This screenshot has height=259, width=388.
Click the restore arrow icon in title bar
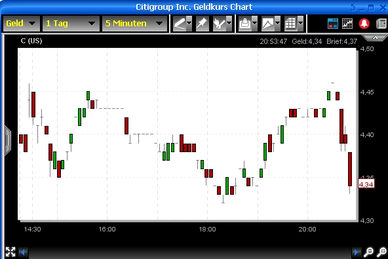pos(353,7)
